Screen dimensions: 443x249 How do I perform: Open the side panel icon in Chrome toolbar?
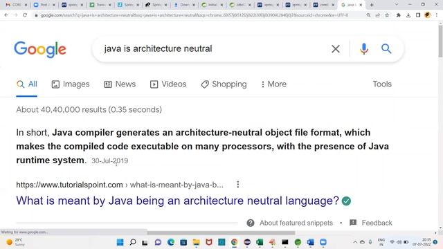(418, 15)
